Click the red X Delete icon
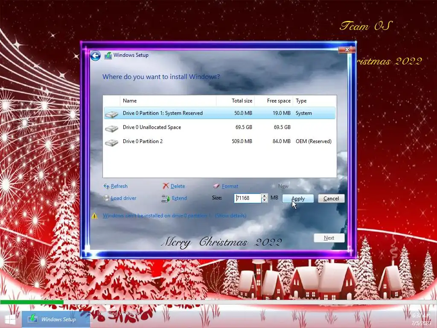Viewport: 437px width, 328px height. tap(166, 186)
